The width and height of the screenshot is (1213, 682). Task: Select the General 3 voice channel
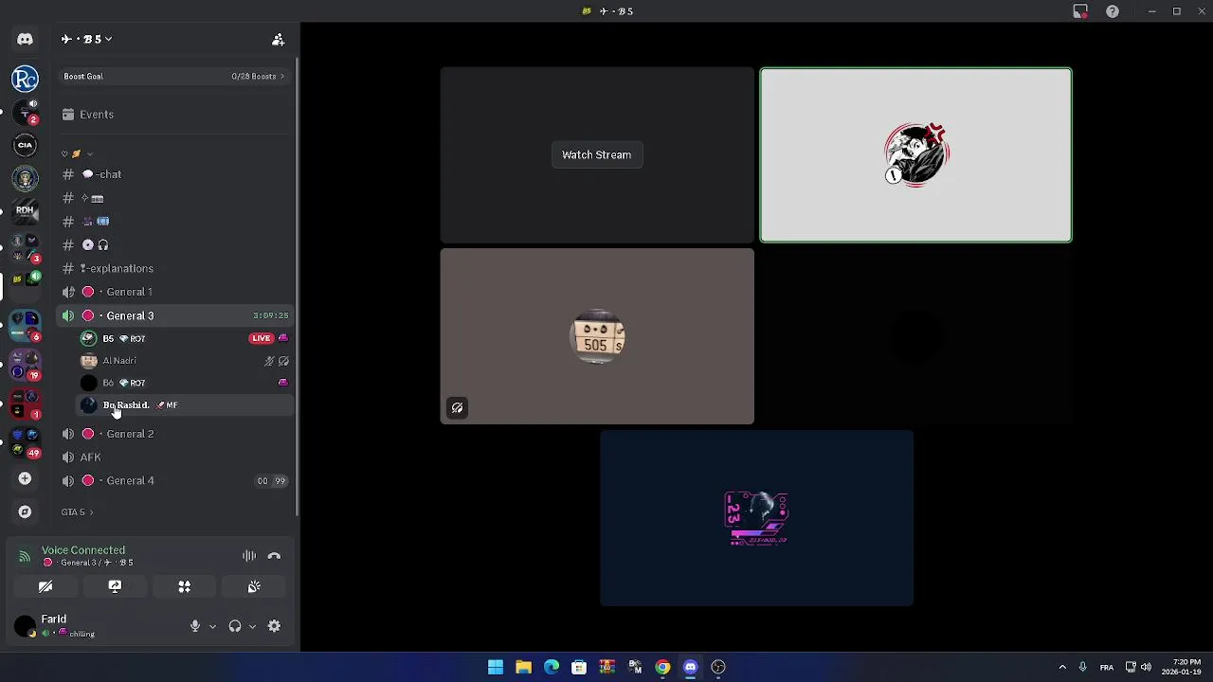tap(175, 315)
